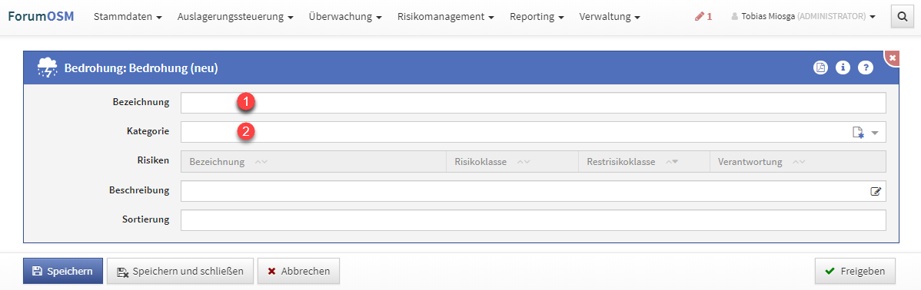Viewport: 921px width, 290px height.
Task: Click the Speichern button
Action: coord(63,272)
